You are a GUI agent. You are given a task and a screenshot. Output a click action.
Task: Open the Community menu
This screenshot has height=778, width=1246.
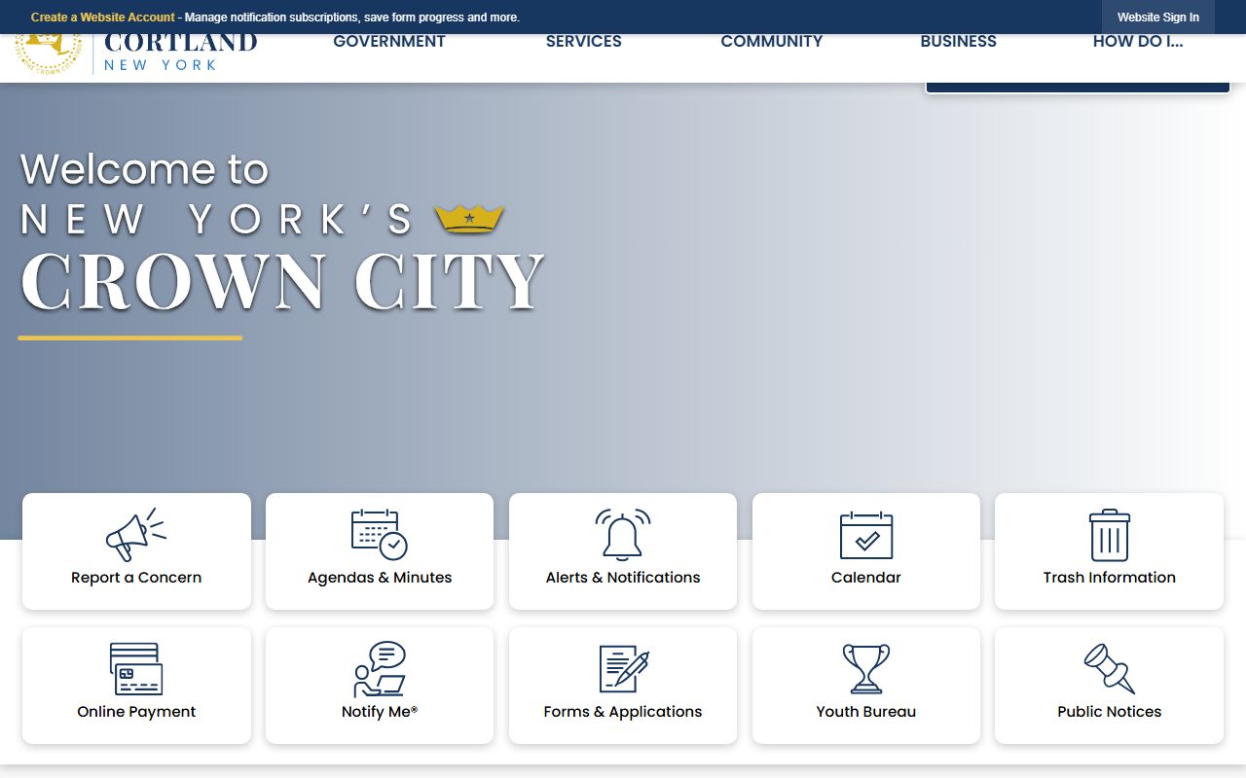pyautogui.click(x=772, y=42)
